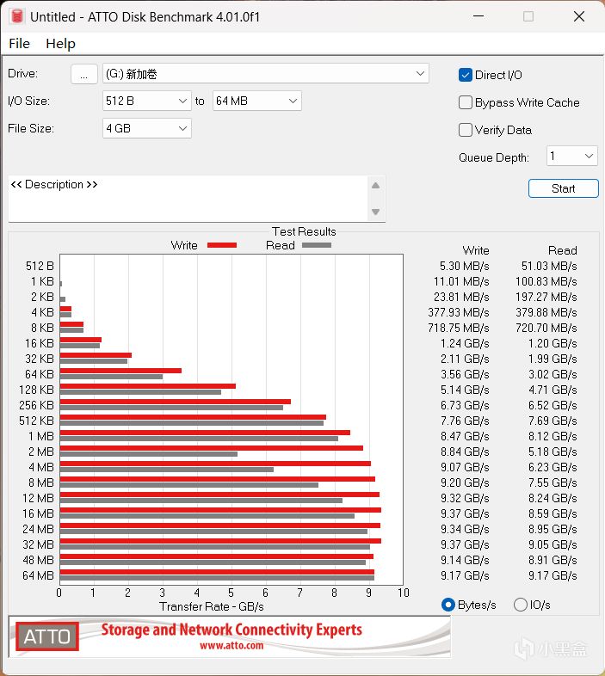Open the File menu
Image resolution: width=605 pixels, height=676 pixels.
[x=19, y=44]
